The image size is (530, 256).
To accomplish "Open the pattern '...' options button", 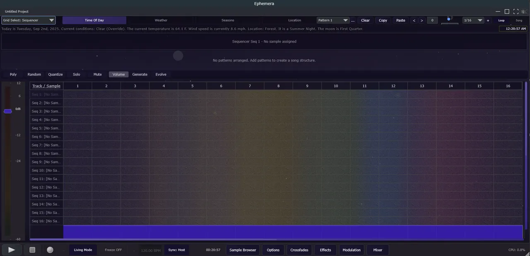I will pyautogui.click(x=353, y=20).
